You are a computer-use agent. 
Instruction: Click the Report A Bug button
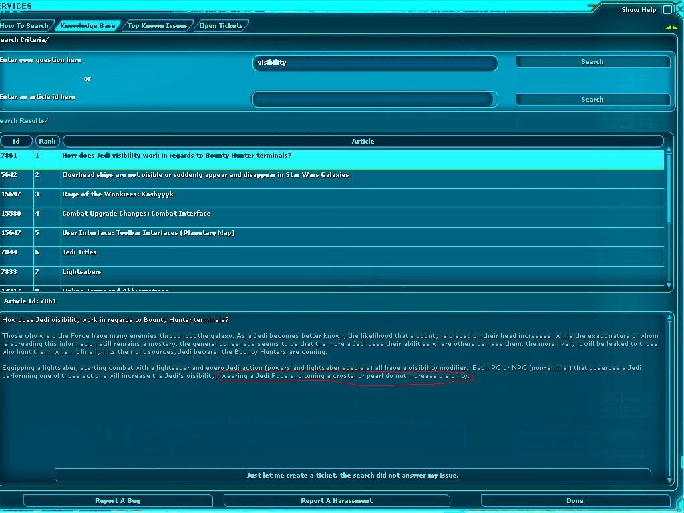118,501
